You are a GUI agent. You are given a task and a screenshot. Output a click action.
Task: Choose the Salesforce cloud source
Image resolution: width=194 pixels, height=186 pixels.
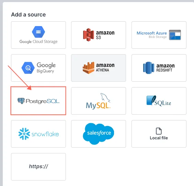pos(99,134)
